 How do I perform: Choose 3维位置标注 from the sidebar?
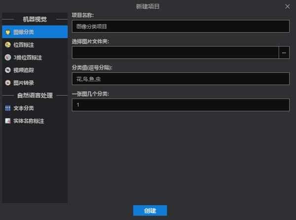click(27, 57)
